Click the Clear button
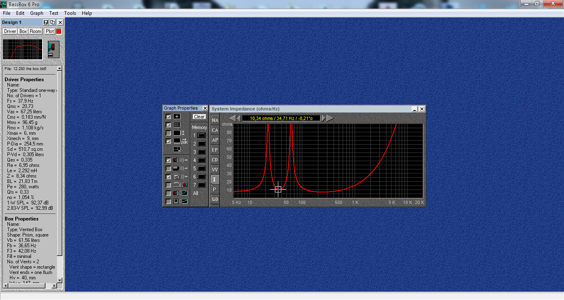The height and width of the screenshot is (300, 564). click(x=199, y=117)
